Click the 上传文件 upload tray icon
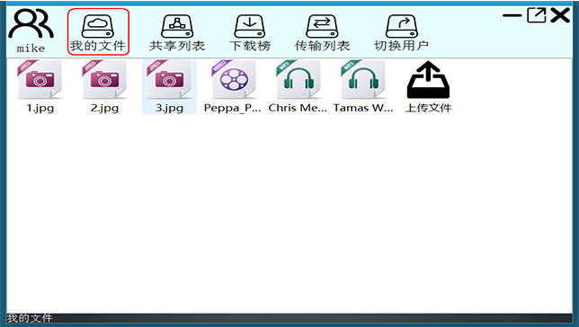Viewport: 579px width, 327px height. (x=428, y=80)
